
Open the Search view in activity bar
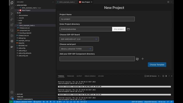pos(12,8)
